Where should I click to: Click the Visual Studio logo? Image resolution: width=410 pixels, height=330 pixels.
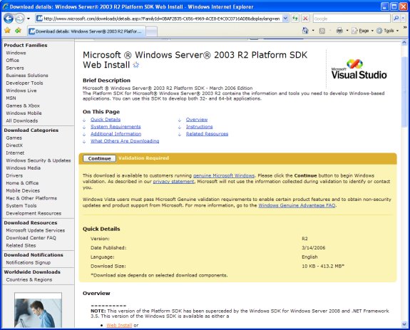pos(359,69)
